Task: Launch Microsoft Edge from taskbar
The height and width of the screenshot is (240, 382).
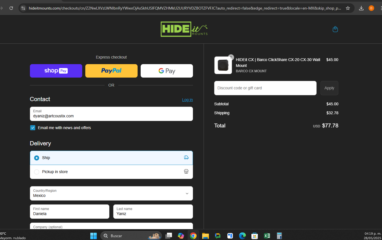Action: click(x=242, y=236)
